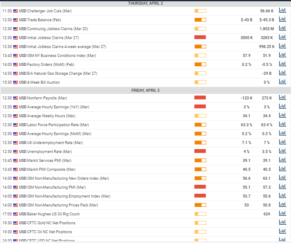Click red volatility bar for Unemployment Rate
The image size is (291, 243).
click(200, 151)
